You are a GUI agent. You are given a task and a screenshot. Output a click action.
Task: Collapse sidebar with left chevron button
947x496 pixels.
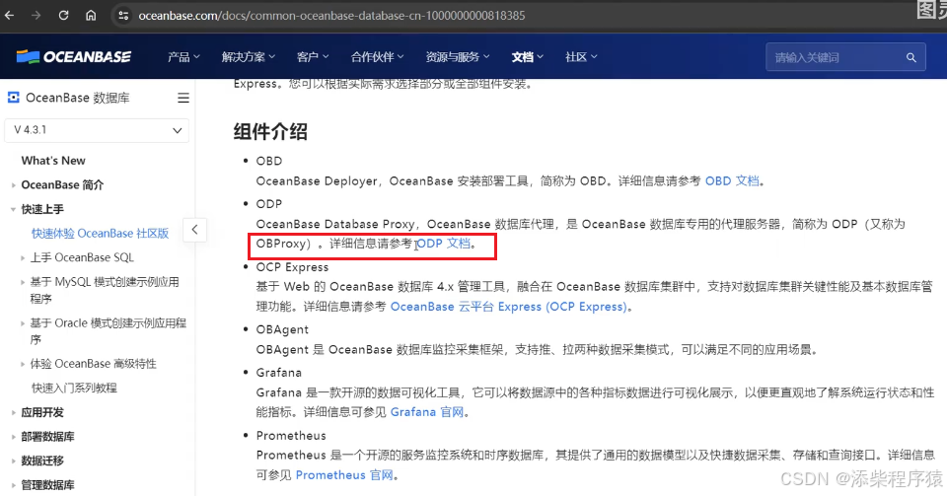tap(194, 230)
